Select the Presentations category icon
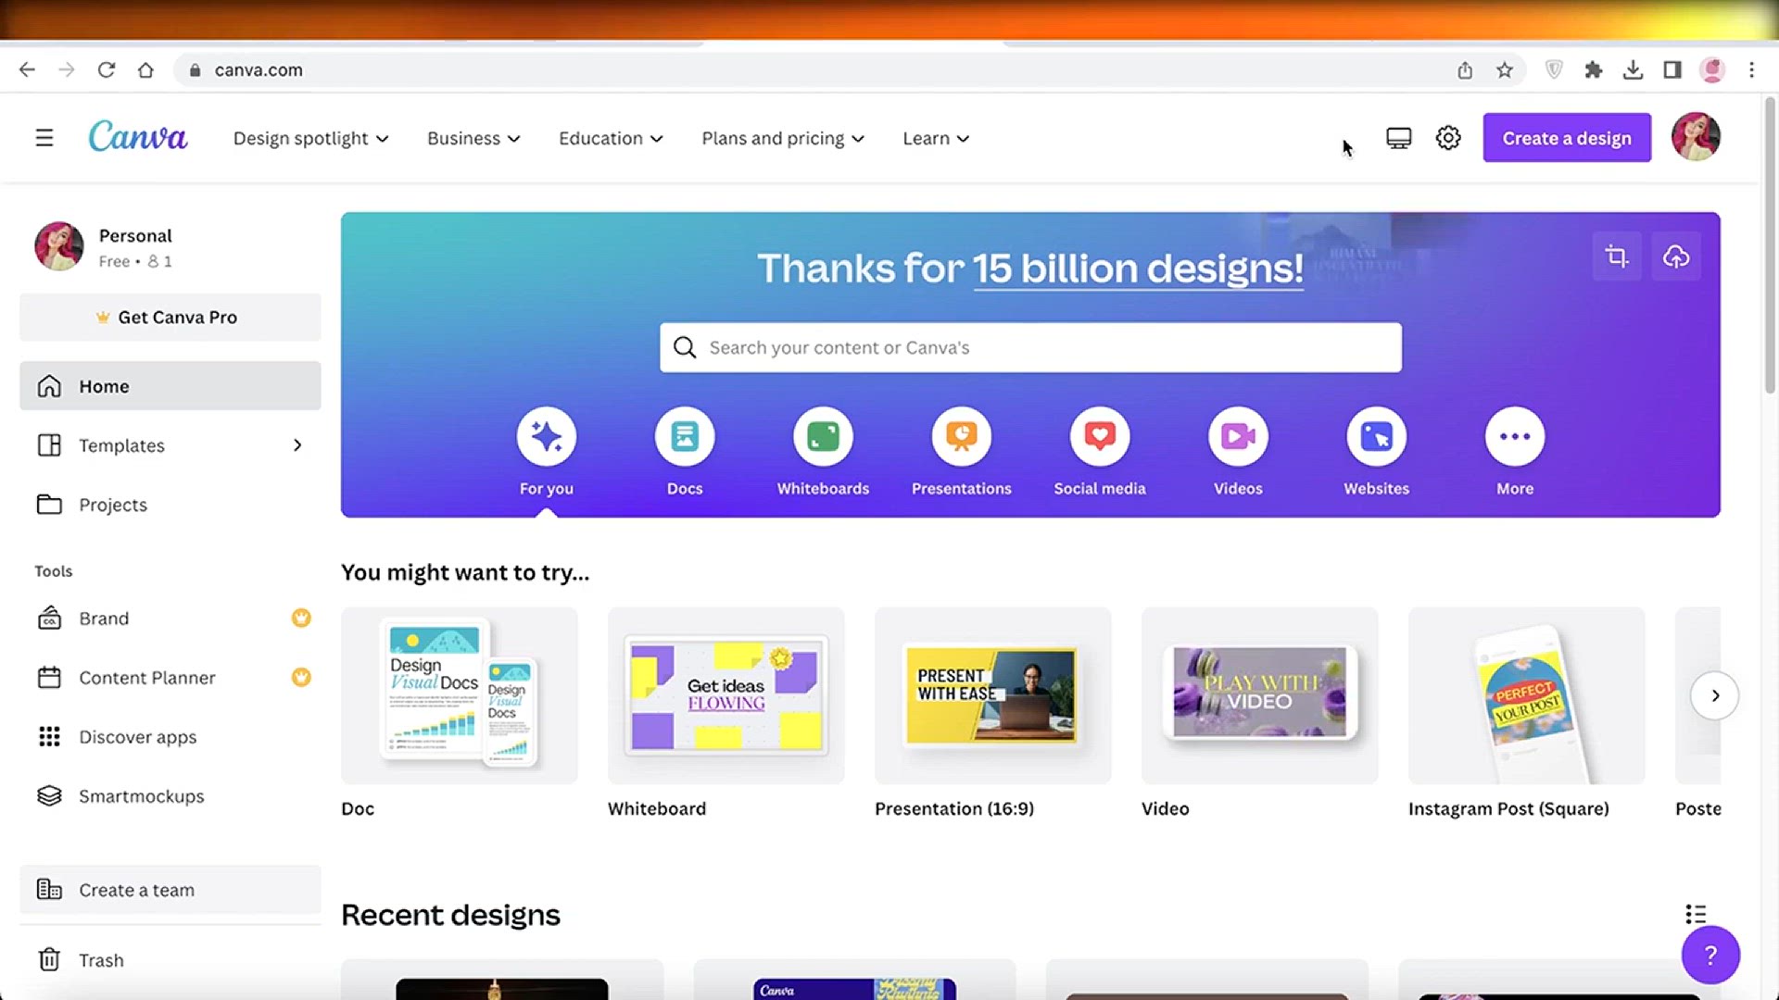This screenshot has width=1779, height=1000. click(x=962, y=436)
